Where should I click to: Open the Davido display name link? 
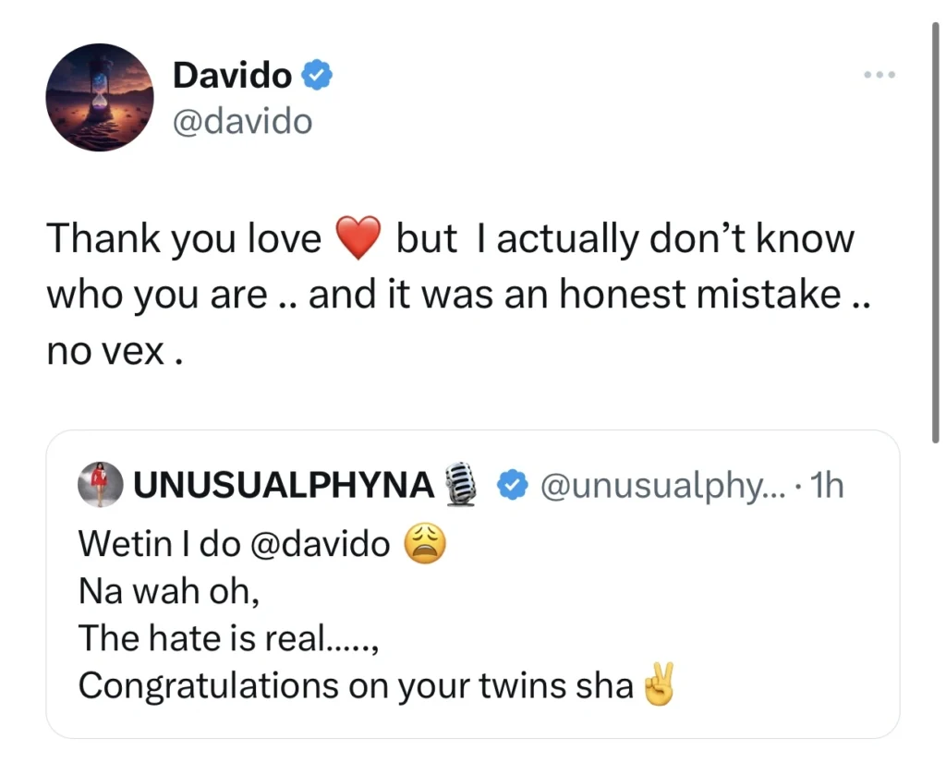[232, 76]
